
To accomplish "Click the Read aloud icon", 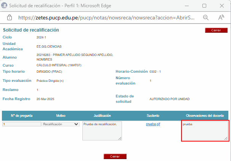I will pos(221,18).
